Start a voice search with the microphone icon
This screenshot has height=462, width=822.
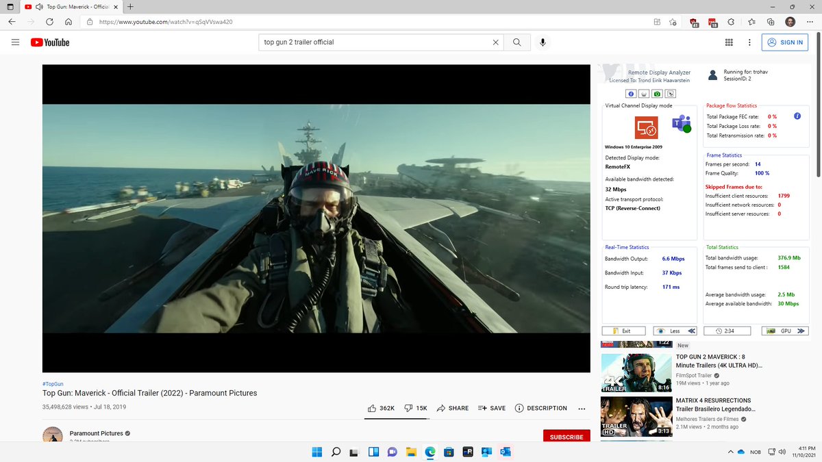coord(543,42)
